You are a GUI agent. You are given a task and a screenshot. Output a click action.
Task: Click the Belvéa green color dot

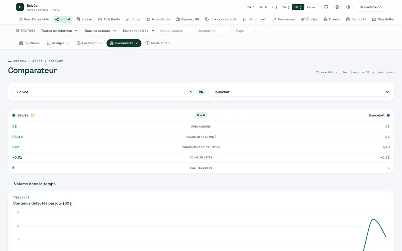pyautogui.click(x=14, y=115)
